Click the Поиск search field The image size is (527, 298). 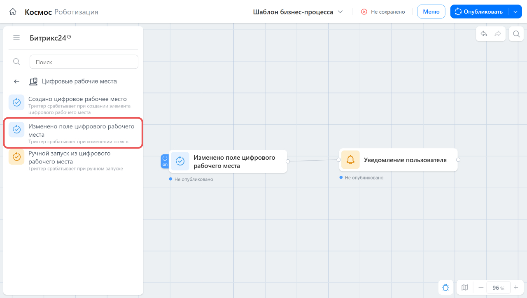point(84,62)
